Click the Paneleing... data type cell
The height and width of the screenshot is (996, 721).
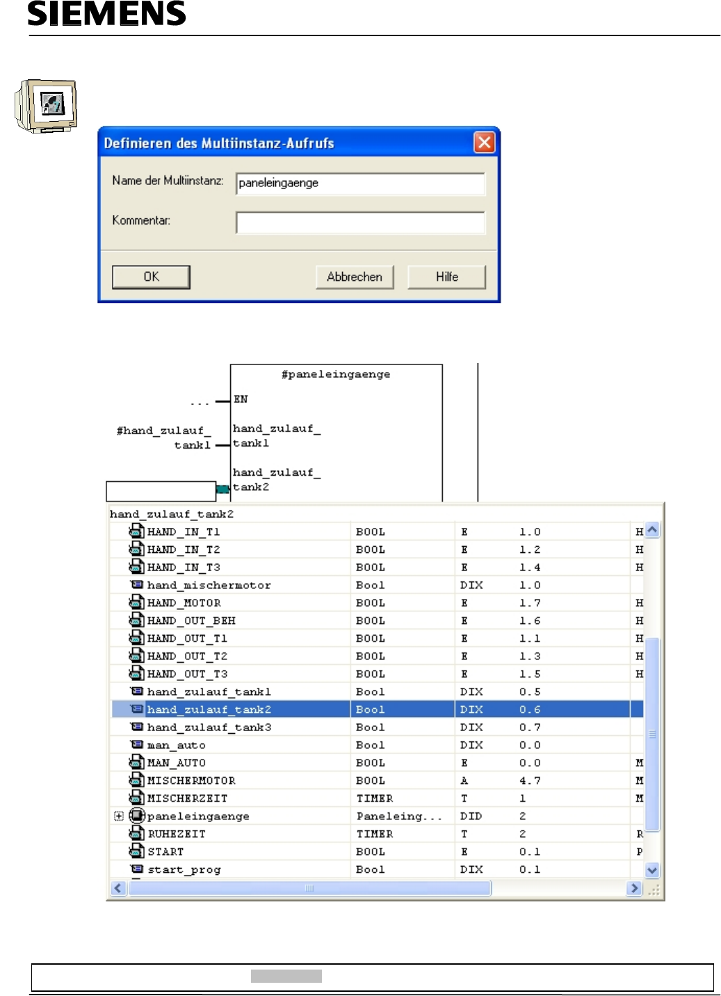(399, 816)
